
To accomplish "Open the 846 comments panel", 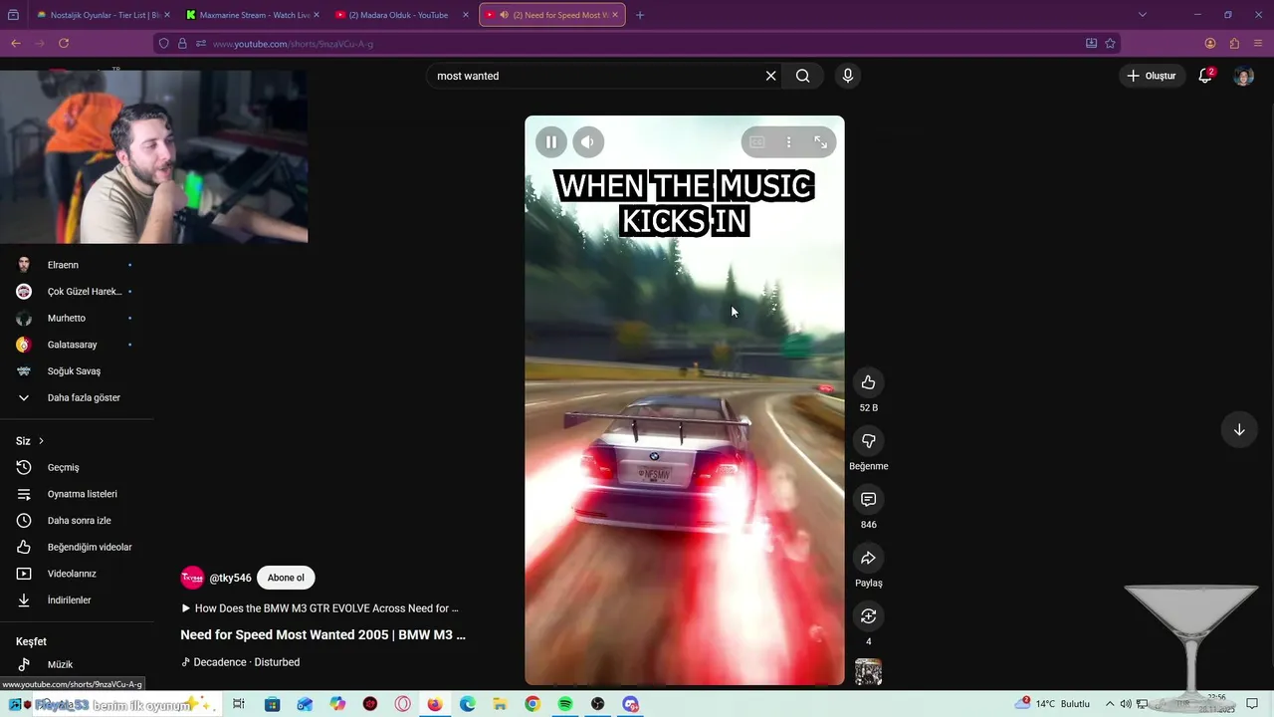I will click(868, 499).
